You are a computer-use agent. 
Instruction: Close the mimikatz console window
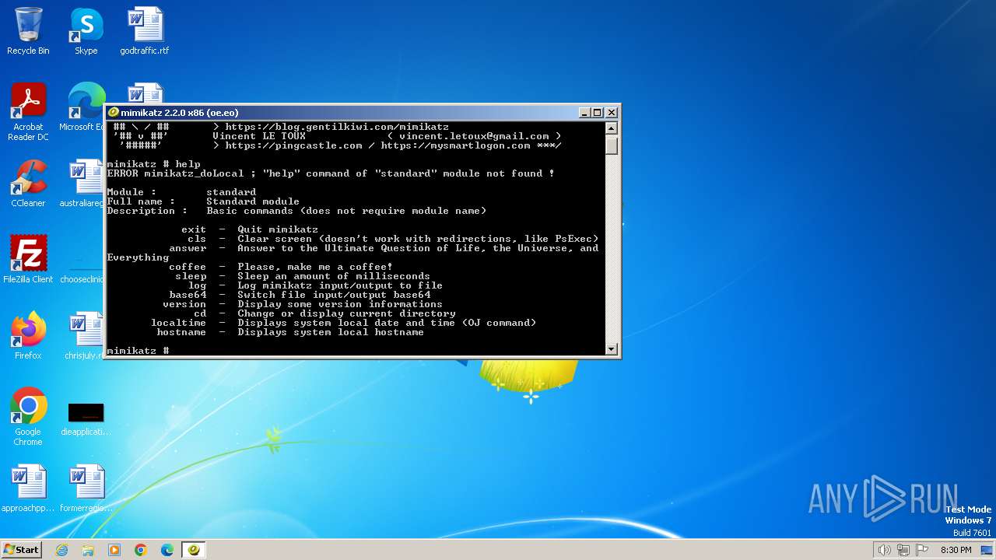(612, 113)
